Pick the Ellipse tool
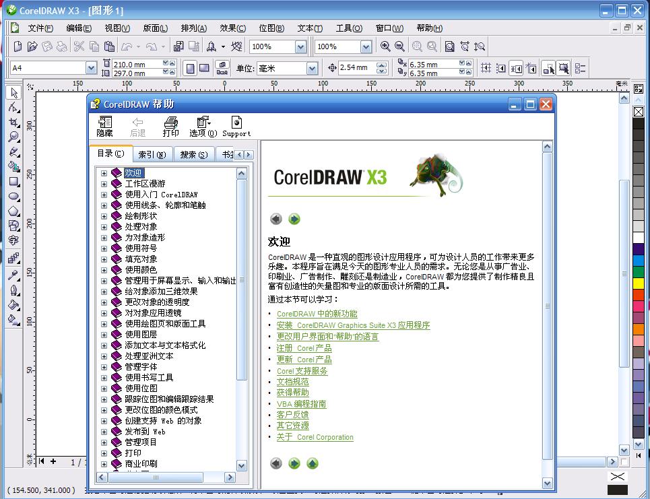 point(13,197)
